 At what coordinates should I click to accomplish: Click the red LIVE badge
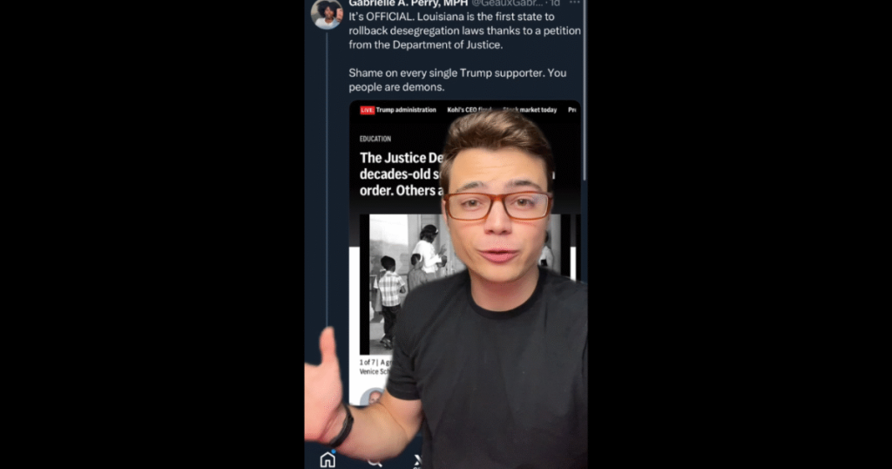point(367,110)
